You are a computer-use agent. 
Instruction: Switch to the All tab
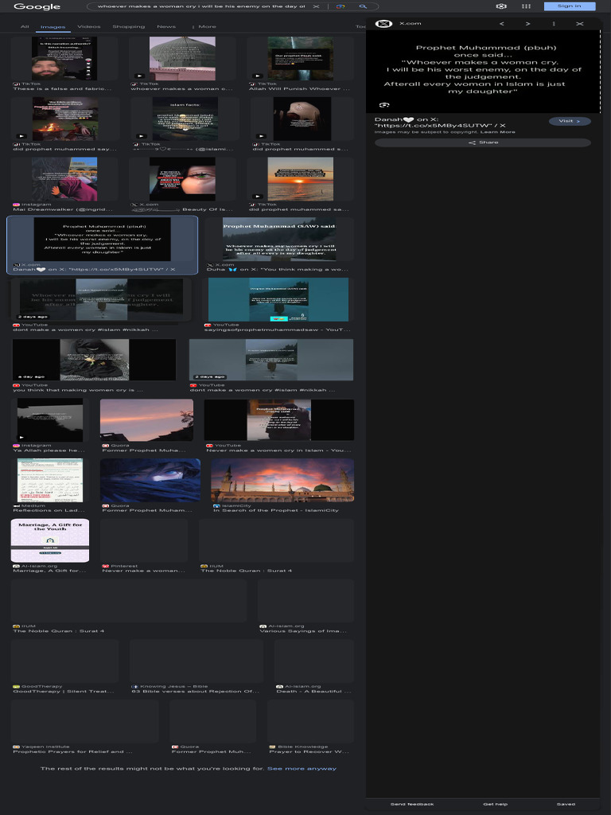click(x=25, y=26)
